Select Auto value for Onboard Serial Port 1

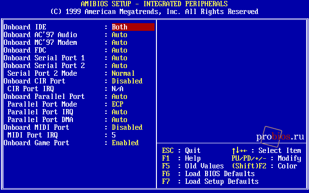click(119, 58)
